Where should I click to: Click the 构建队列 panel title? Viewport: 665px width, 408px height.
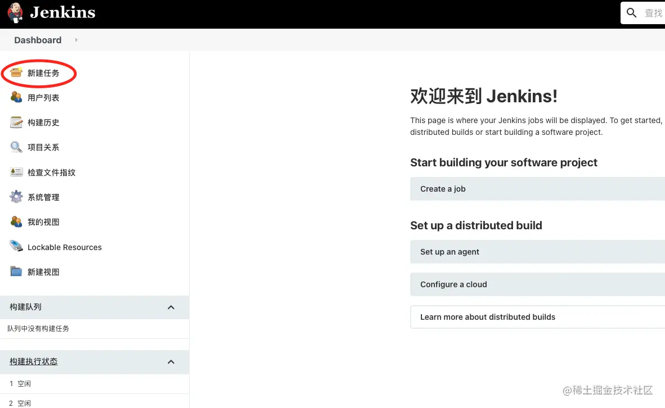tap(25, 307)
